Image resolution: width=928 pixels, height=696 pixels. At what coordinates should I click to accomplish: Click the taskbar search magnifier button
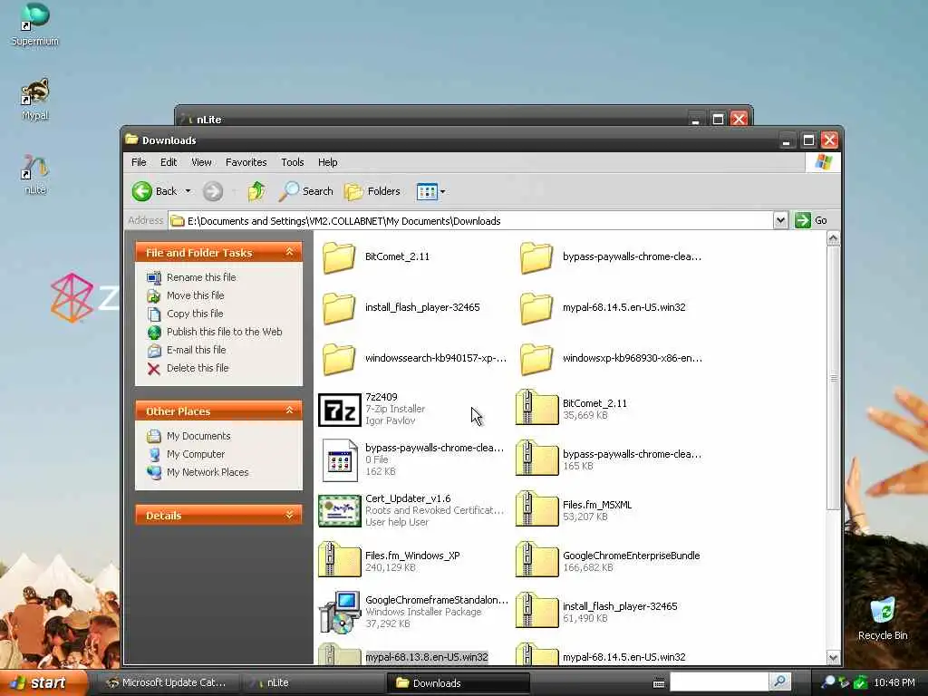(x=780, y=681)
